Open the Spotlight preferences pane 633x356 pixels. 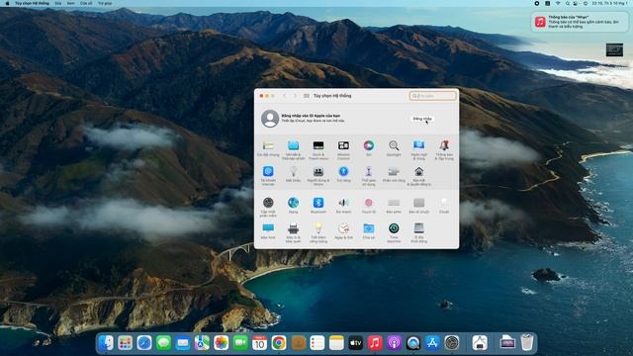click(x=394, y=145)
